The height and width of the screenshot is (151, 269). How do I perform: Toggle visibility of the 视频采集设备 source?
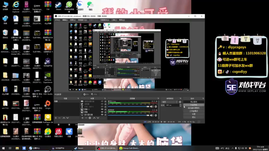tap(102, 101)
